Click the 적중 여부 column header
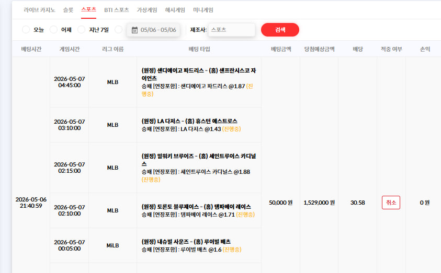This screenshot has width=441, height=273. pyautogui.click(x=391, y=49)
